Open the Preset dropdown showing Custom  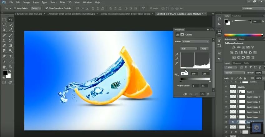coord(195,41)
